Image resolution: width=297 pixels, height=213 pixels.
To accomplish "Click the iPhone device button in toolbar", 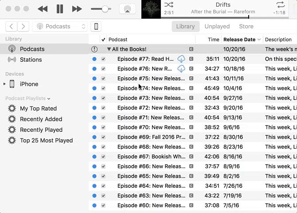I will click(x=96, y=26).
